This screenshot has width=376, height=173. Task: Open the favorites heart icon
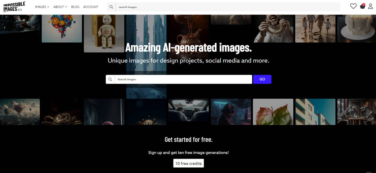pos(353,6)
